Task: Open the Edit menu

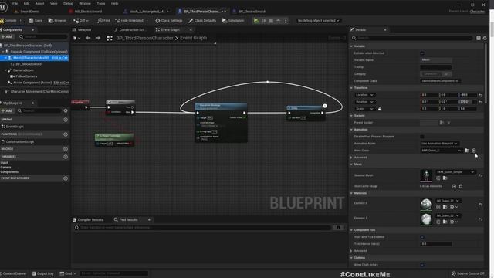Action: coord(26,3)
